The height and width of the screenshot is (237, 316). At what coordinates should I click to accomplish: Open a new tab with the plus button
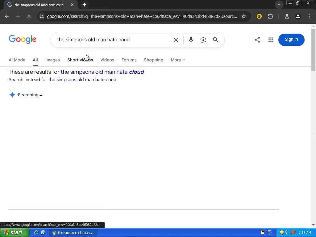click(x=85, y=5)
